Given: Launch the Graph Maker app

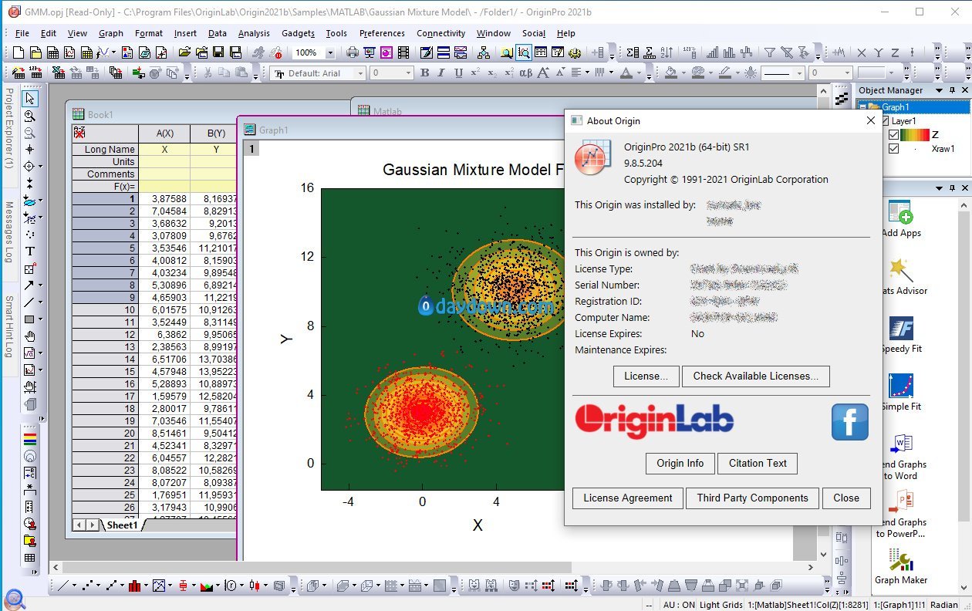Looking at the screenshot, I should click(x=900, y=560).
